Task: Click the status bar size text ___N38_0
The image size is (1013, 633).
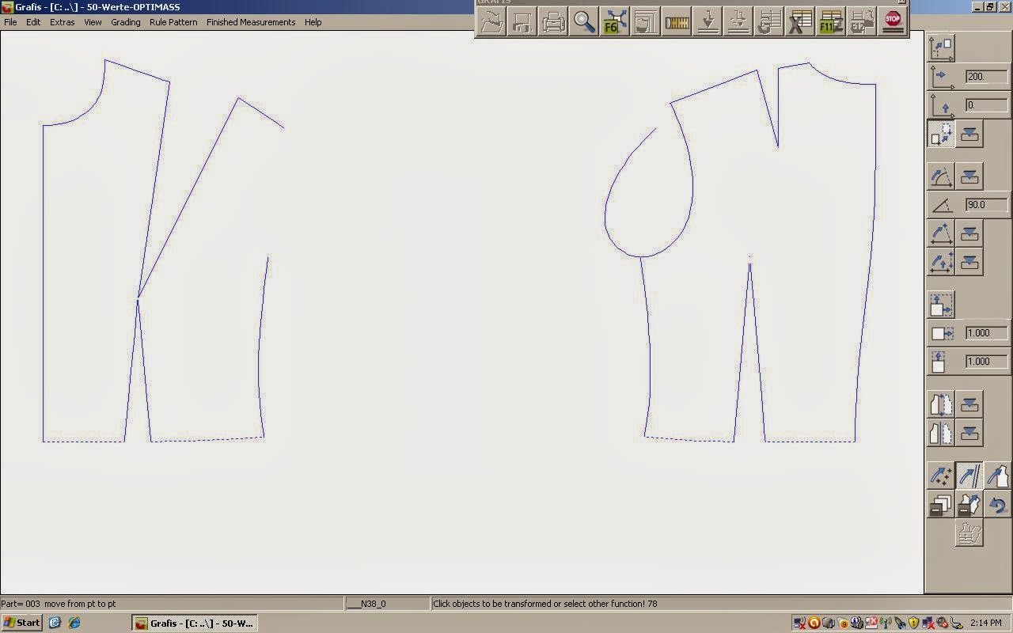Action: tap(366, 604)
